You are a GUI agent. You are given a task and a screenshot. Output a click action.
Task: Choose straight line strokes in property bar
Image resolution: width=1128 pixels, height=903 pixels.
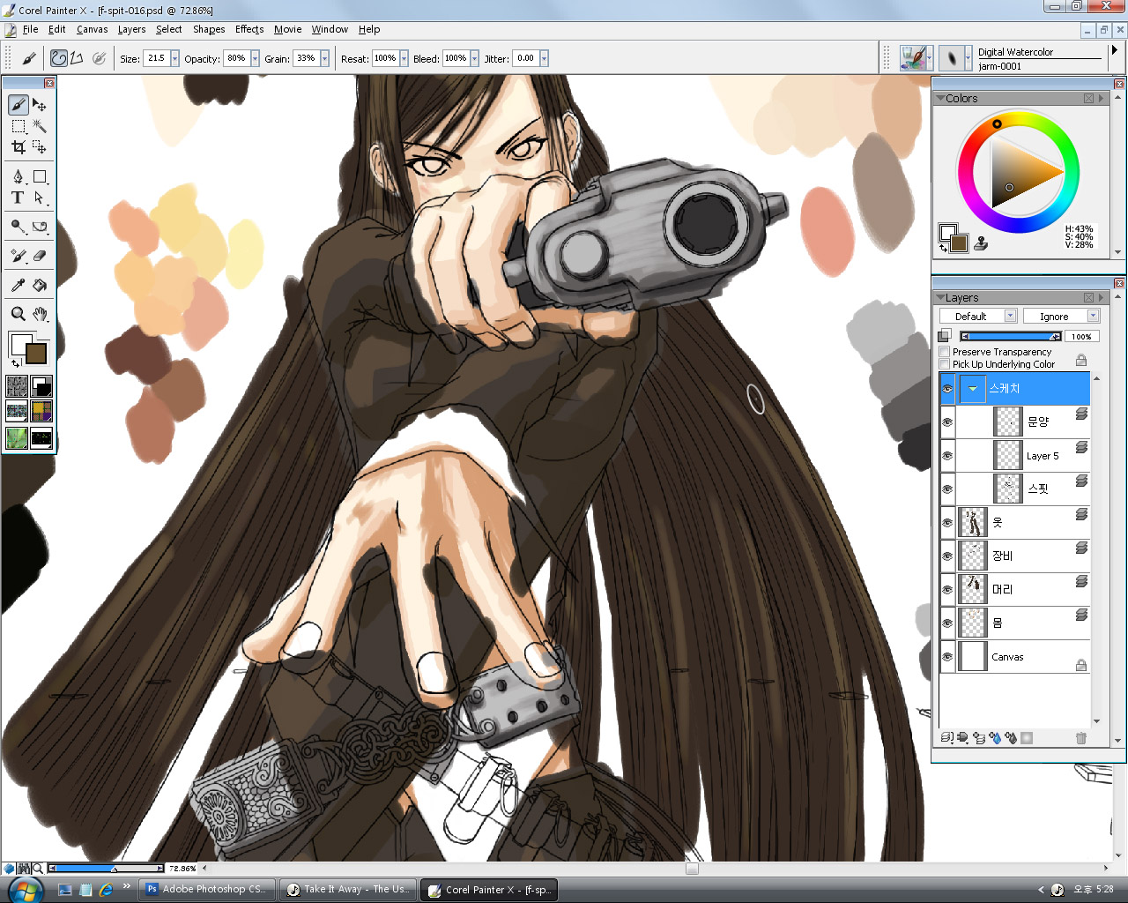(78, 58)
